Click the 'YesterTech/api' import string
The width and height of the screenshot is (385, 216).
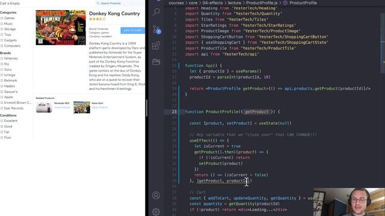(x=241, y=54)
